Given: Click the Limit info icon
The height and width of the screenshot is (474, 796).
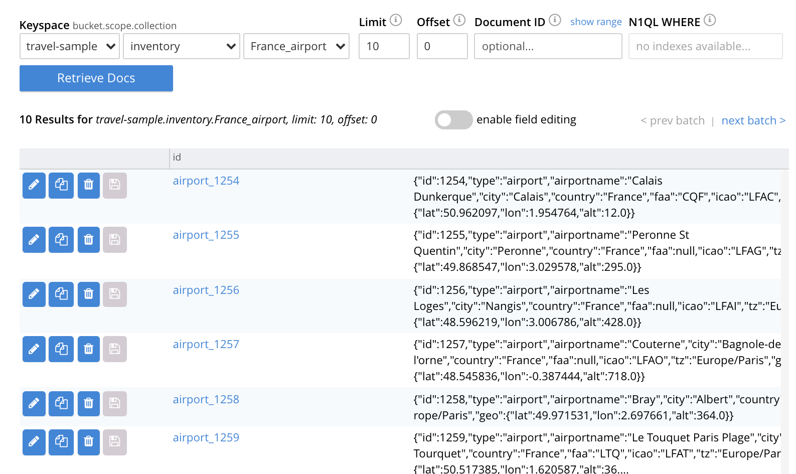Looking at the screenshot, I should click(396, 20).
